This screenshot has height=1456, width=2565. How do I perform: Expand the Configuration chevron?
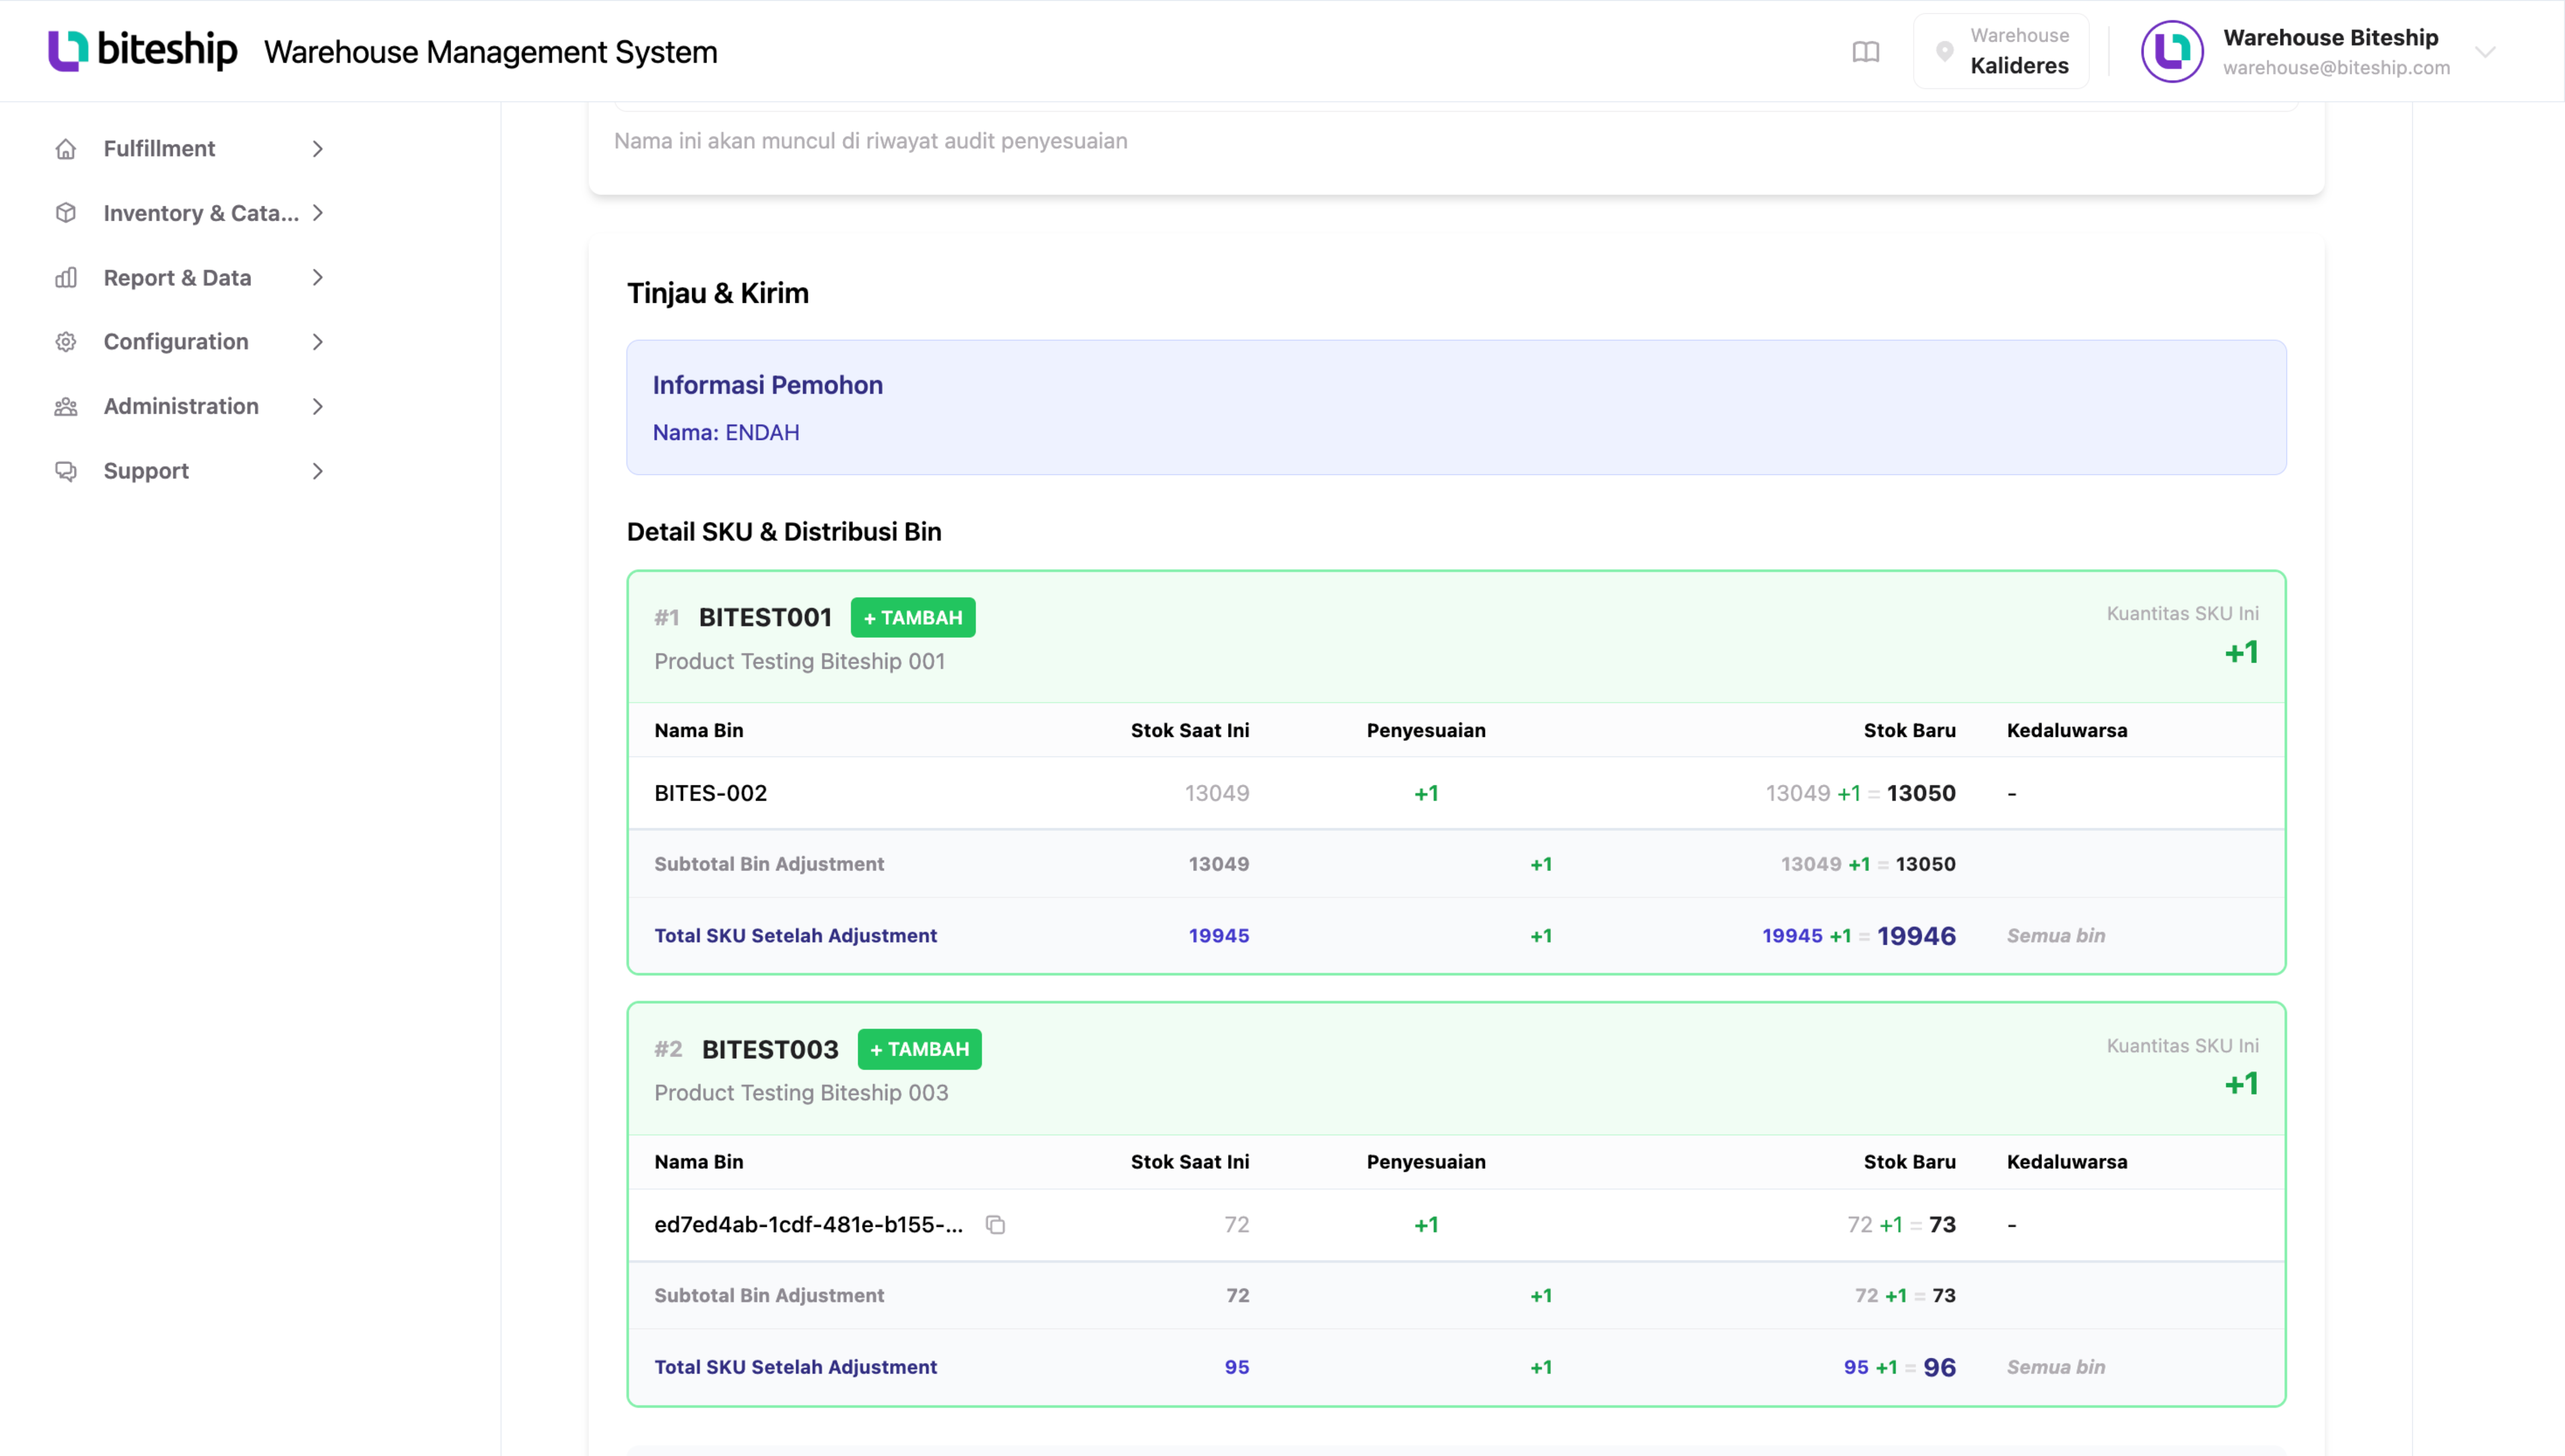(318, 342)
